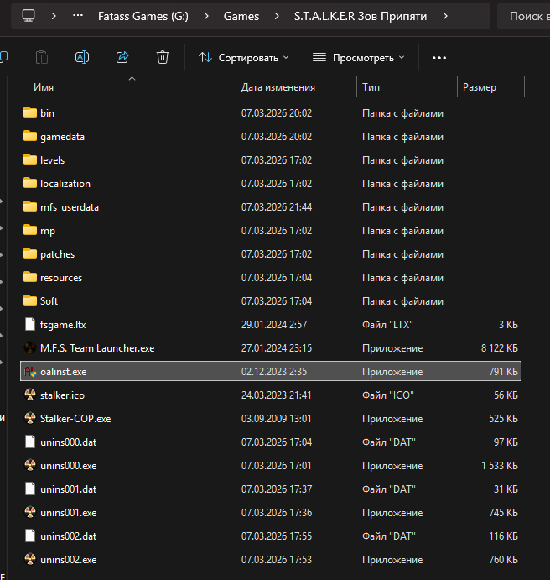Click the monitor icon in the address bar

(x=29, y=16)
